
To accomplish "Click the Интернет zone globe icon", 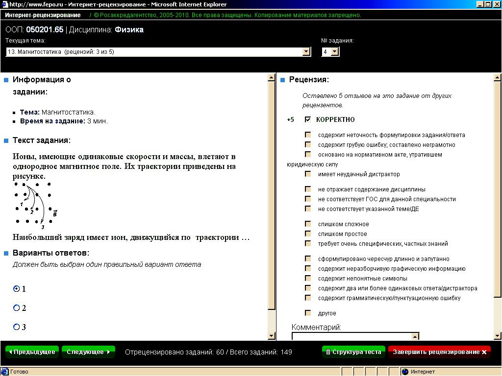I will click(x=405, y=372).
